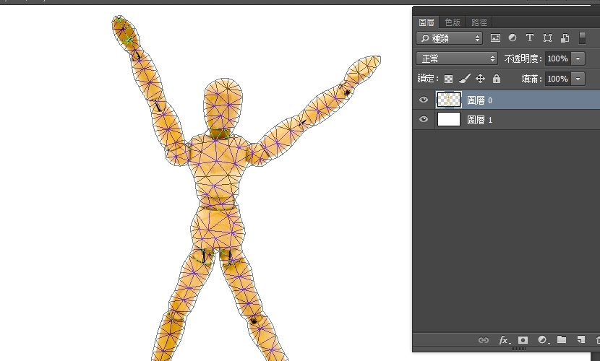Viewport: 600px width, 361px height.
Task: Filter layers by type (T) text
Action: [x=530, y=38]
